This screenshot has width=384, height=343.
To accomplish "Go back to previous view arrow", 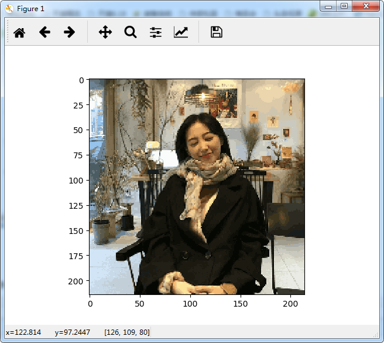I will pyautogui.click(x=44, y=32).
